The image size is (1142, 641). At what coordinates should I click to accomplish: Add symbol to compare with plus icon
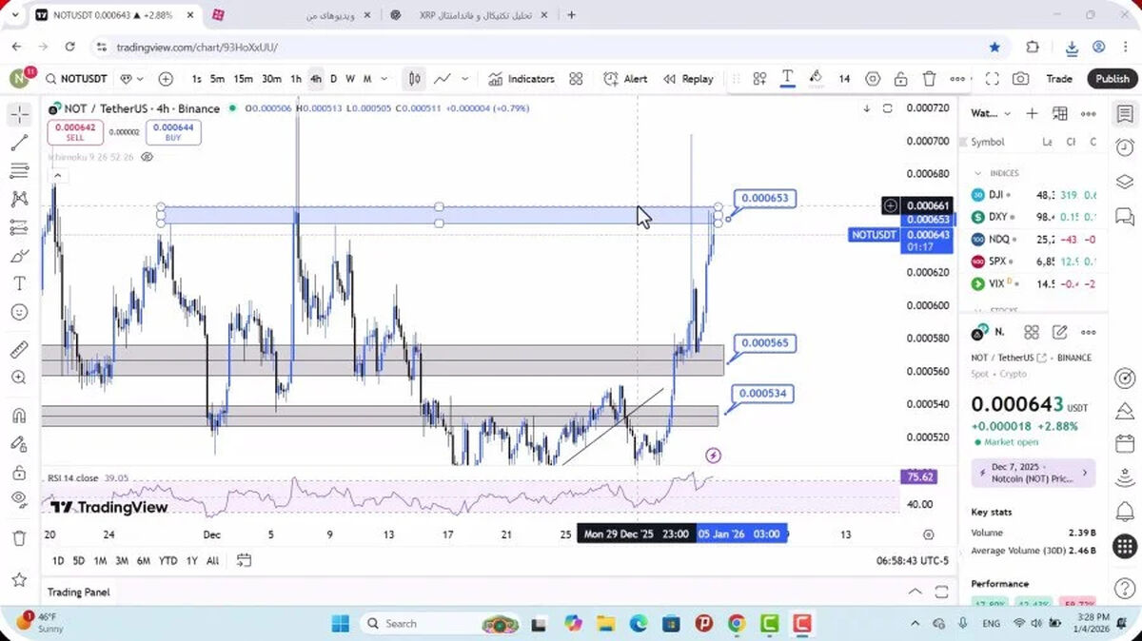[x=166, y=79]
